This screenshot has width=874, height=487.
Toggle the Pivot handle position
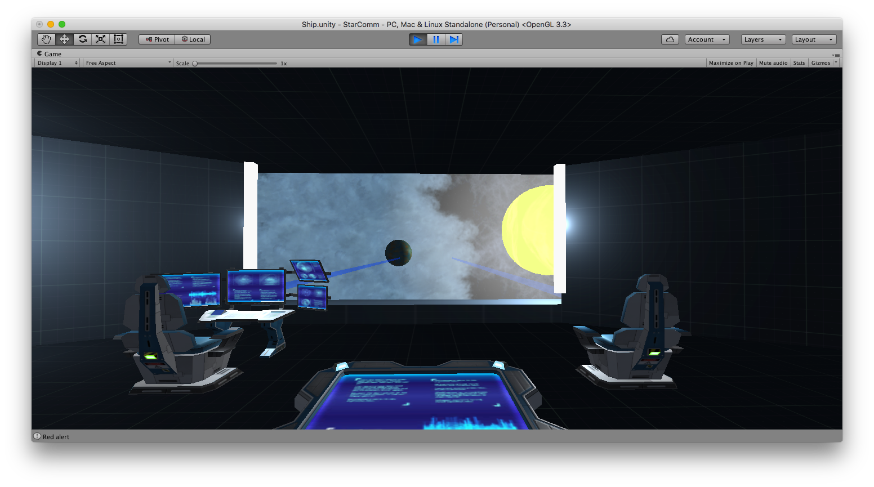coord(157,39)
